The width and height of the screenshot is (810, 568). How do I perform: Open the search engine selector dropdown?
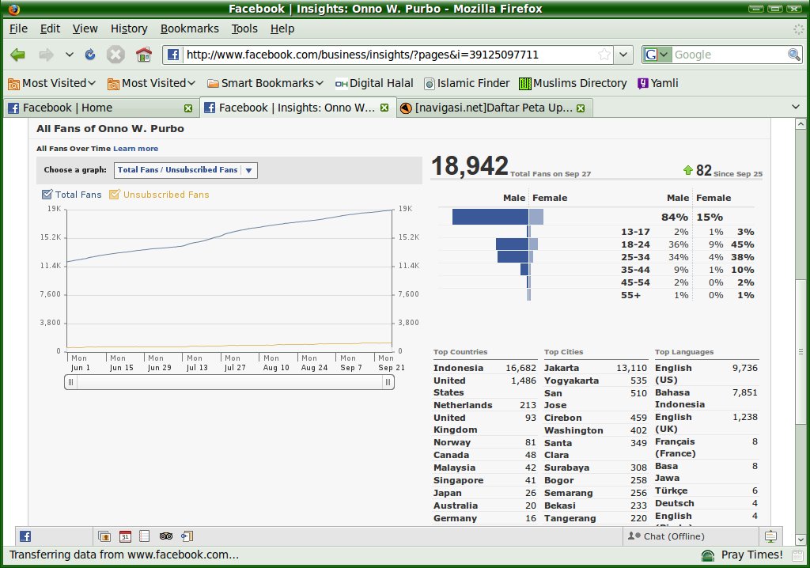click(x=657, y=55)
